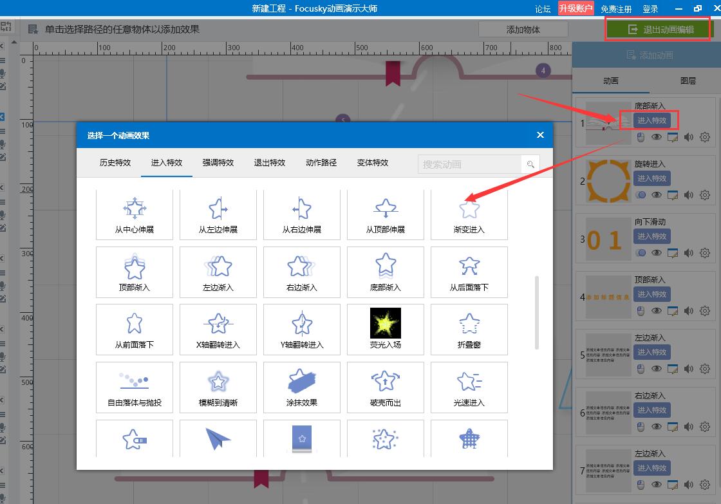The image size is (721, 504).
Task: Open the 图层 panel tab
Action: coord(688,81)
